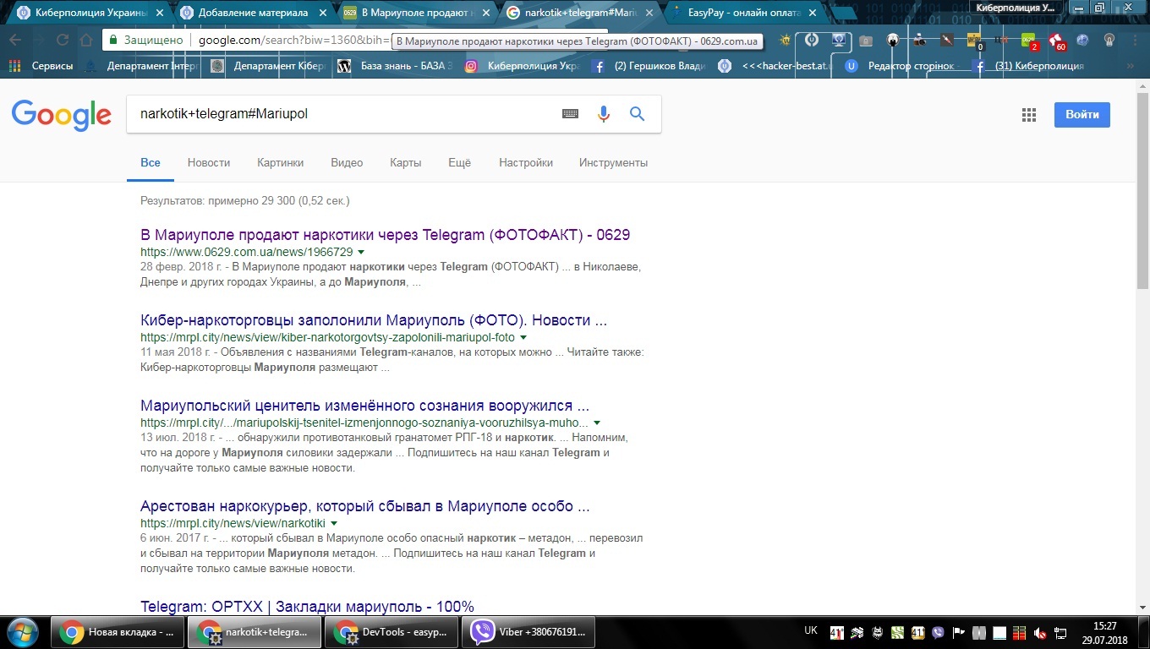
Task: Open the Telegram: OPTXX Закладки мариуполь result
Action: pyautogui.click(x=307, y=606)
